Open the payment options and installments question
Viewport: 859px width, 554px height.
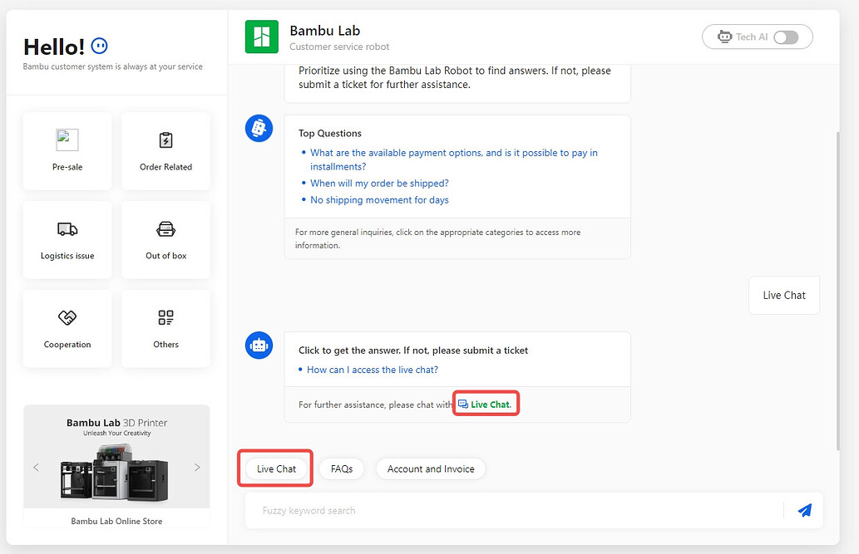coord(453,159)
